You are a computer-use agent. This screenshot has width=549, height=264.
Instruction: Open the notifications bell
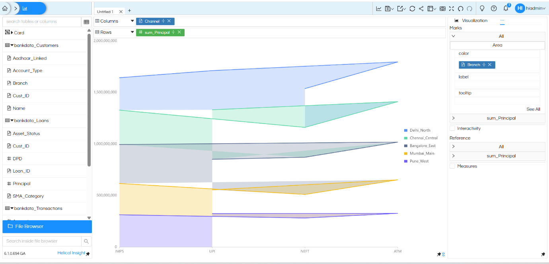coord(506,8)
